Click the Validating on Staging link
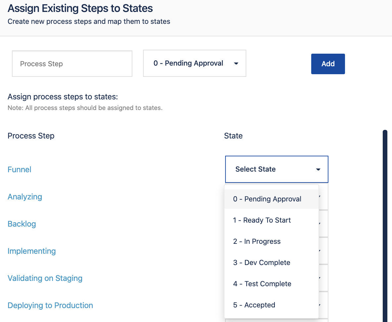Screen dimensions: 392x322 (x=45, y=278)
